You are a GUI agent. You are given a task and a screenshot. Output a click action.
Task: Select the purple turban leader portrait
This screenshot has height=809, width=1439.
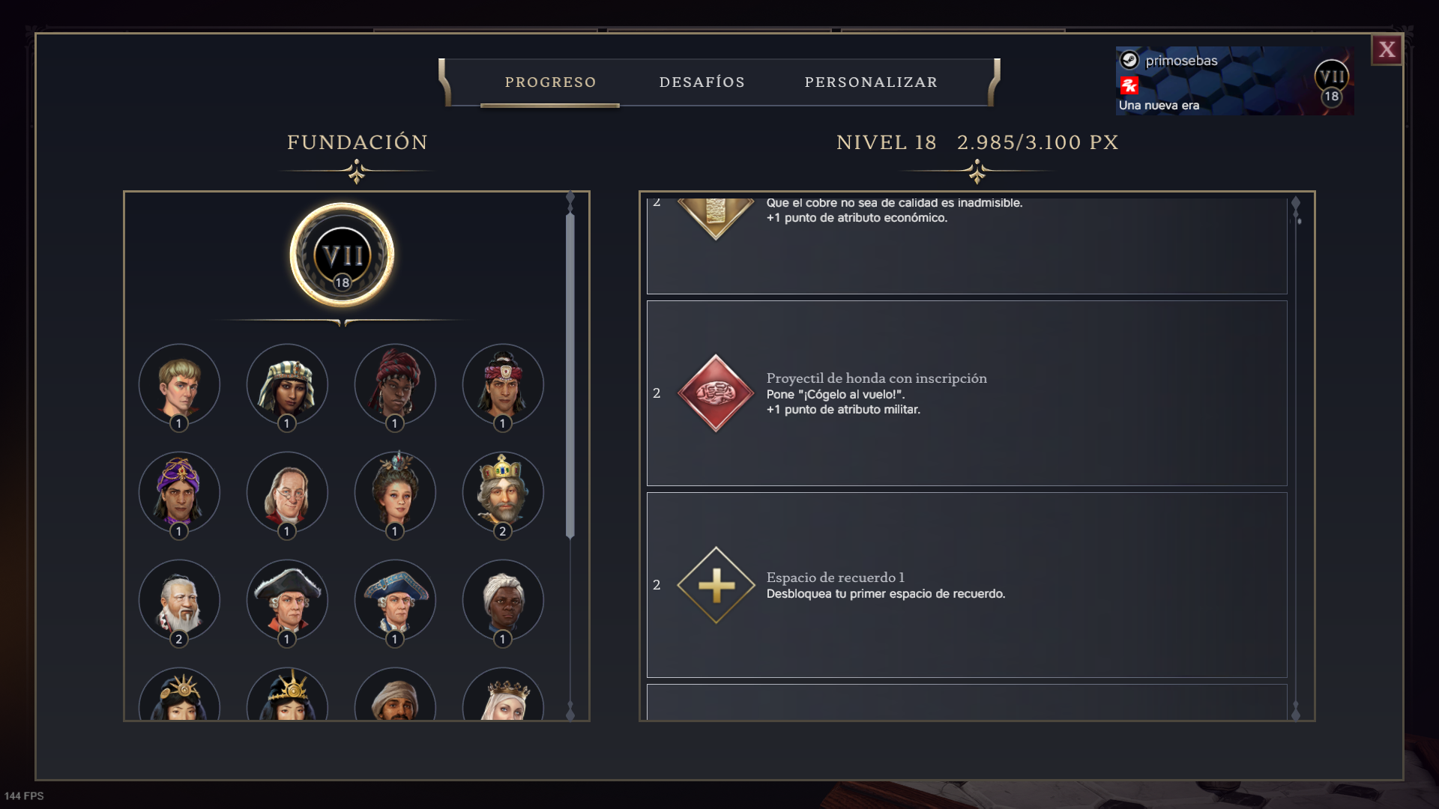click(x=179, y=493)
